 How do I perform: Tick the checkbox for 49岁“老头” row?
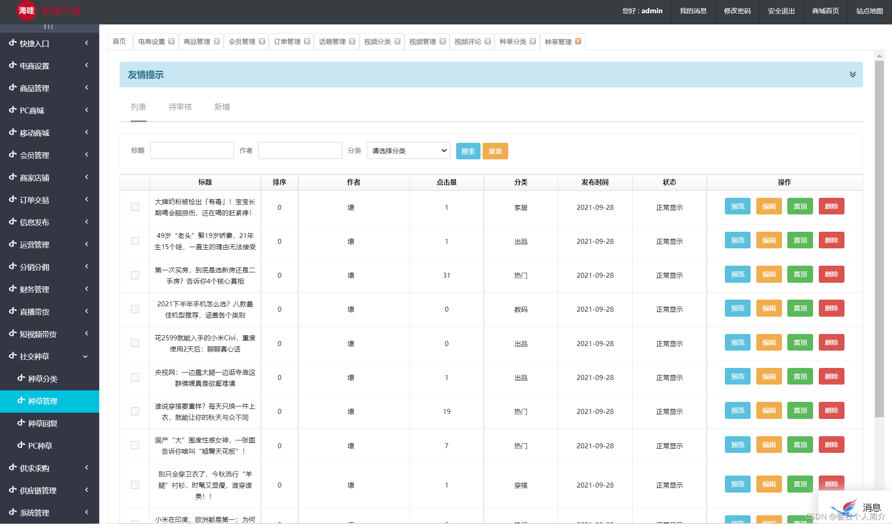pyautogui.click(x=135, y=241)
